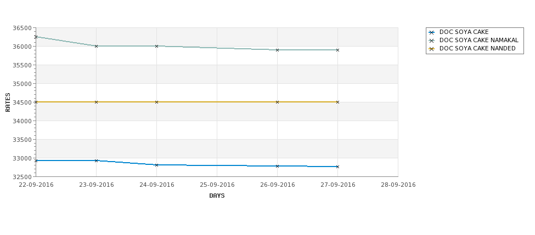This screenshot has height=235, width=535.
Task: Select blue Soya Cake point on 23-09-2016
Action: (96, 161)
